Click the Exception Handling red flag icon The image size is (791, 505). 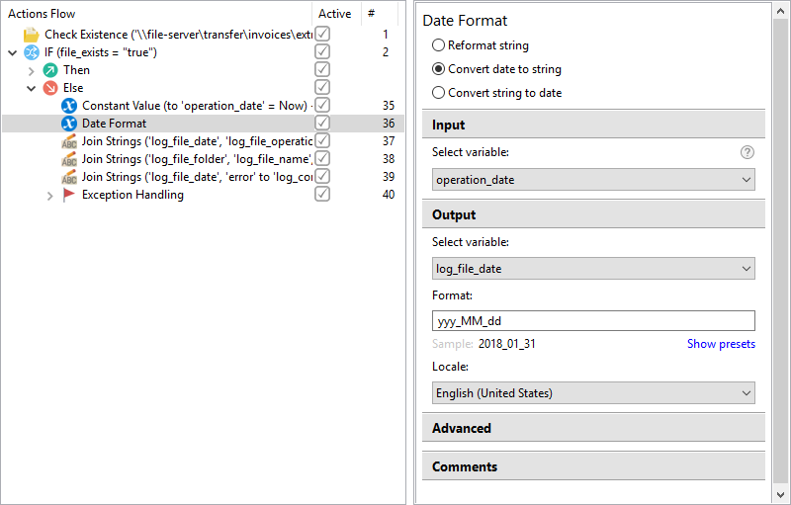[68, 195]
